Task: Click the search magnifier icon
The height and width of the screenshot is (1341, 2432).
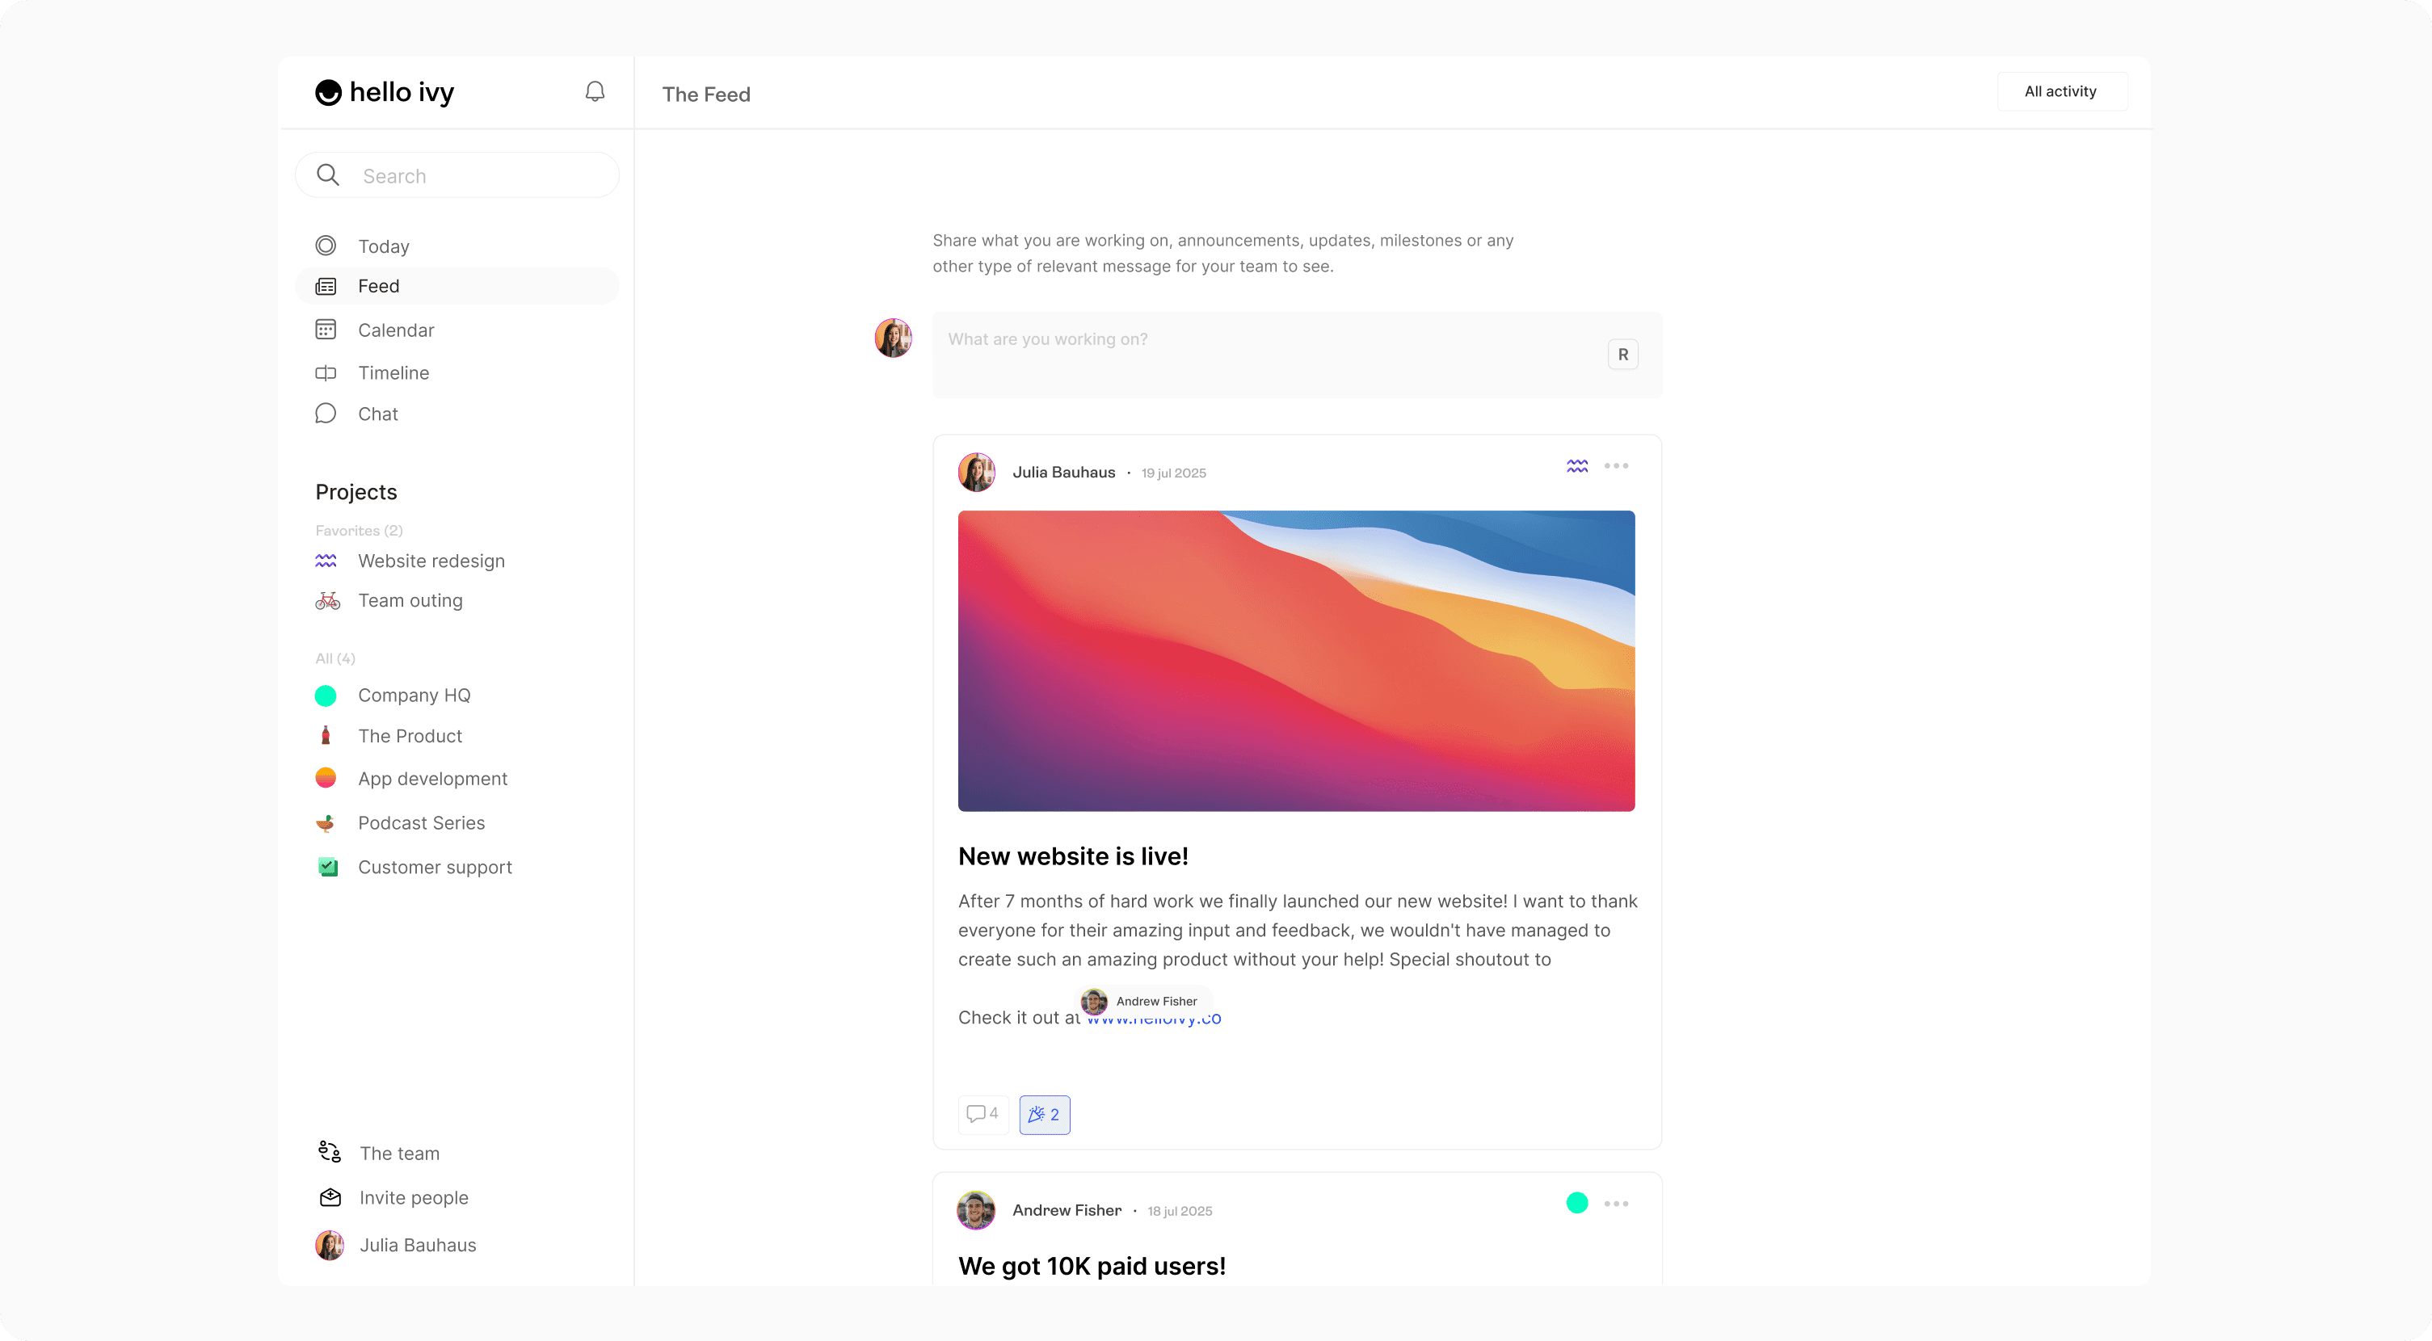Action: 327,175
